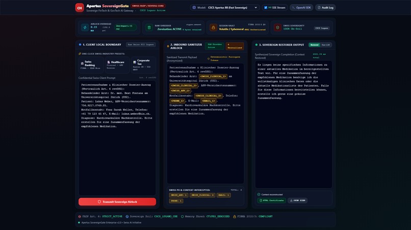
Task: Click the red CH logo icon
Action: coord(80,8)
